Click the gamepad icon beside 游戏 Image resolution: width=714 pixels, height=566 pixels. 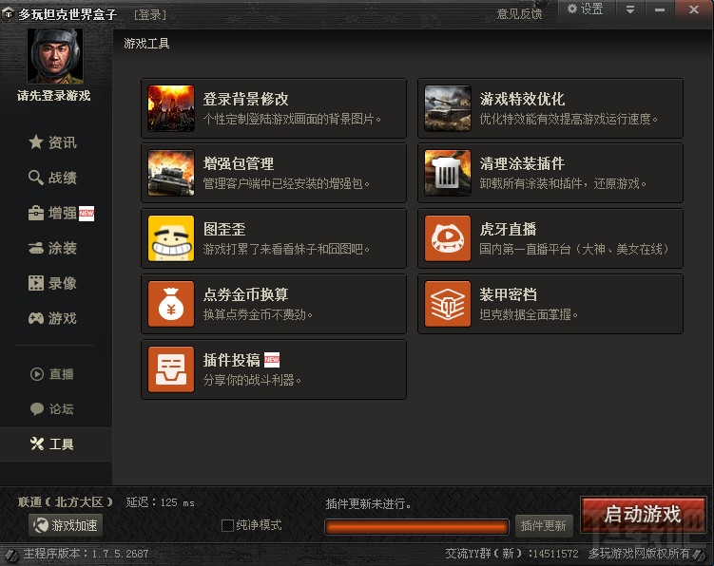click(36, 318)
